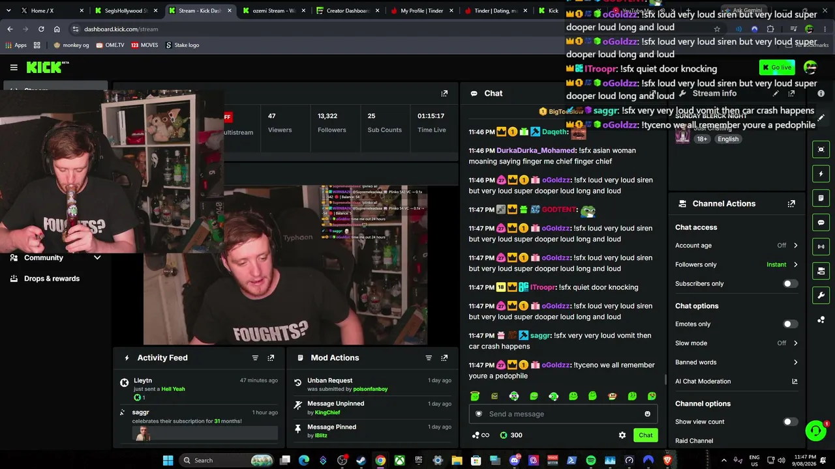The image size is (835, 469).
Task: Open KingChief in Message Unpinned entry
Action: coord(327,412)
